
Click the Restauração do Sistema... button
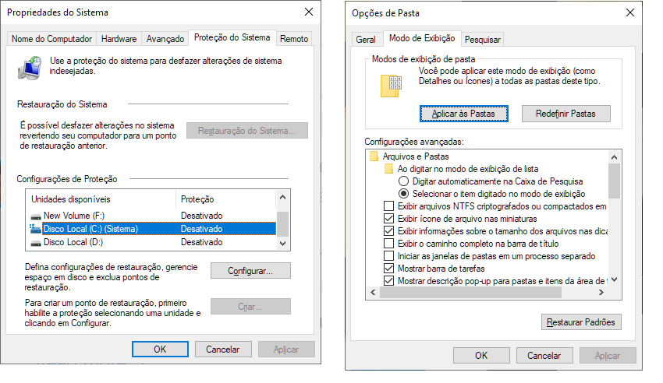point(247,131)
